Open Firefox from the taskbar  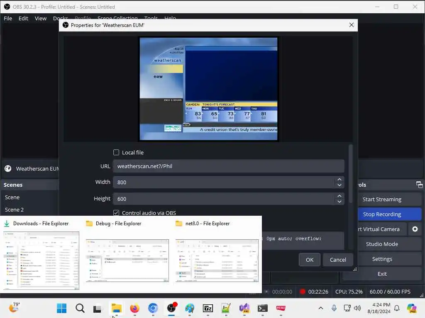(135, 308)
